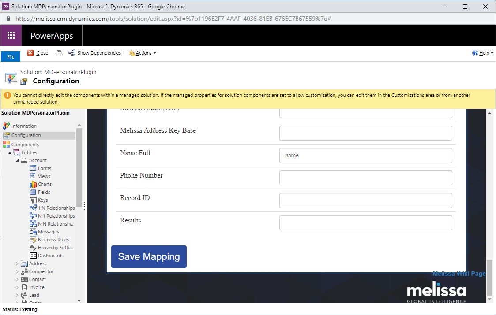Click the Keys icon under Account

pyautogui.click(x=33, y=200)
